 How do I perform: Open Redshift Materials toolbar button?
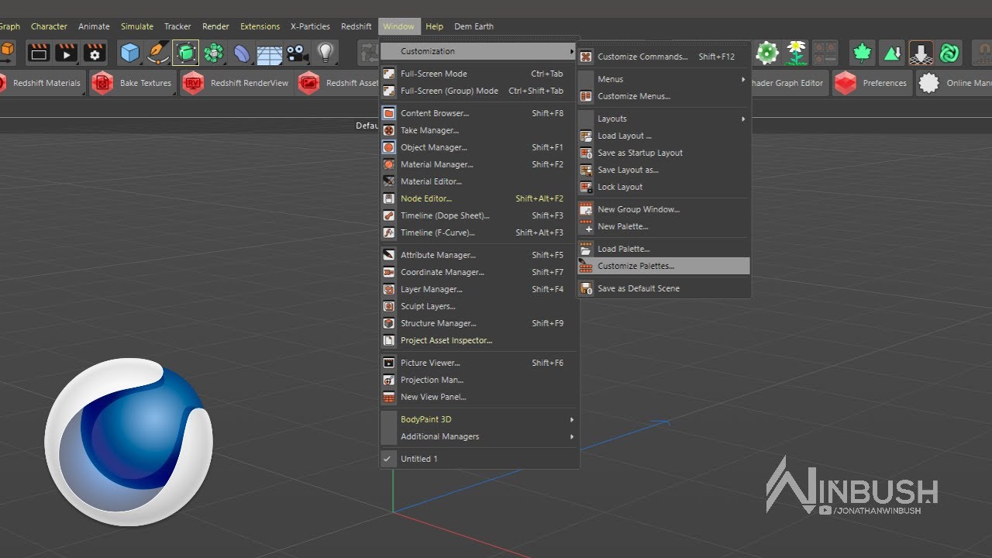[x=42, y=83]
